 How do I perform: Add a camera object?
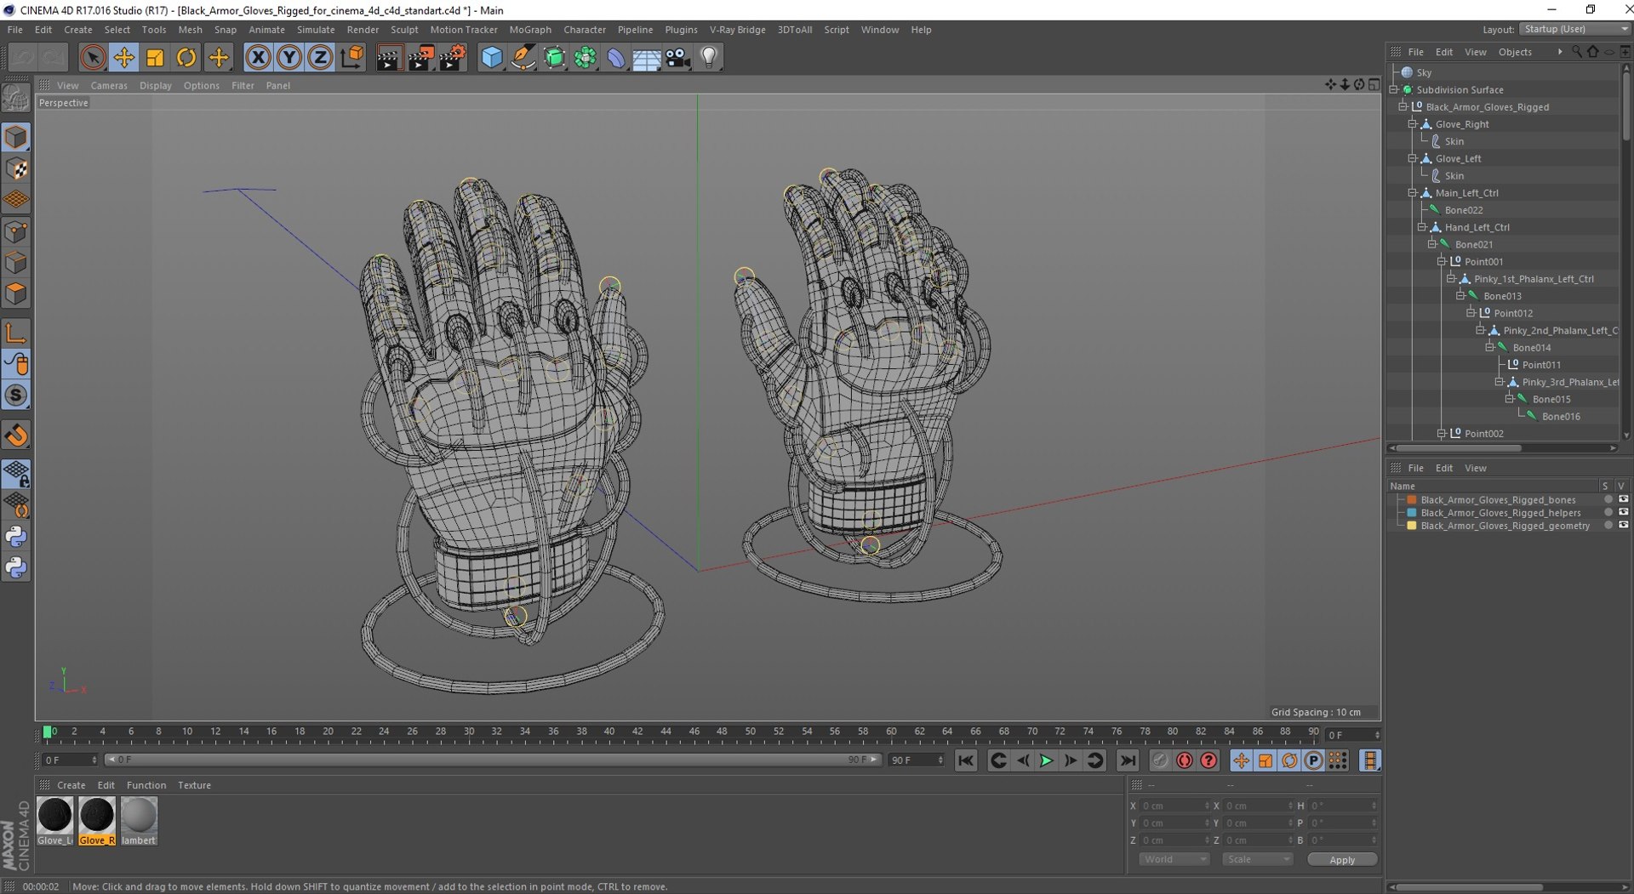678,58
